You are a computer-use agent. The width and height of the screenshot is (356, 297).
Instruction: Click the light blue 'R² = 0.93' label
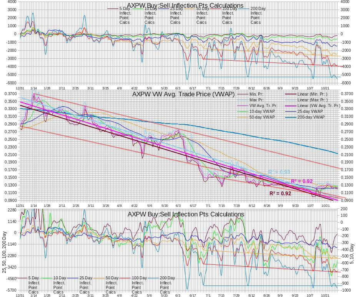click(x=279, y=172)
